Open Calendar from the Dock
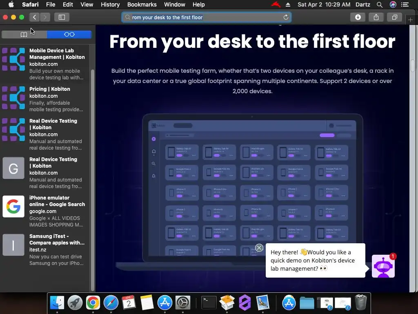The width and height of the screenshot is (418, 314). click(x=129, y=303)
